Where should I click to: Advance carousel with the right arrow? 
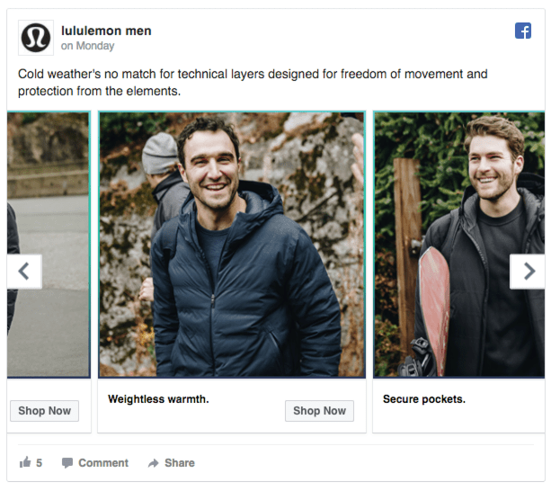[527, 272]
